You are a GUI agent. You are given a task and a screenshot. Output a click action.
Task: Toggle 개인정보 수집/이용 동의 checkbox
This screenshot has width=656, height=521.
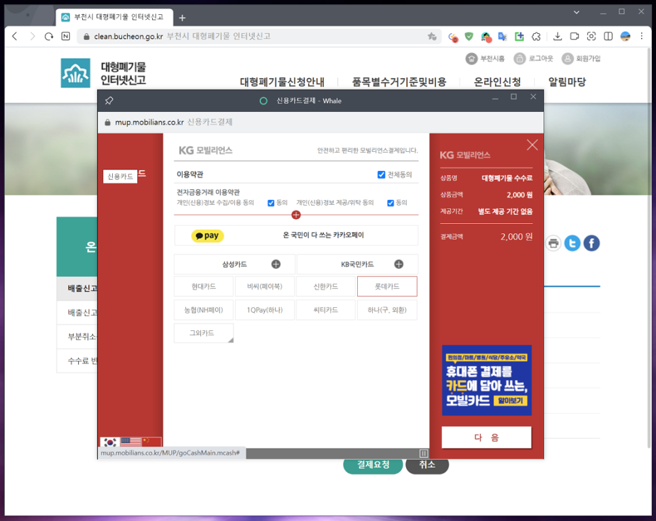pyautogui.click(x=271, y=203)
